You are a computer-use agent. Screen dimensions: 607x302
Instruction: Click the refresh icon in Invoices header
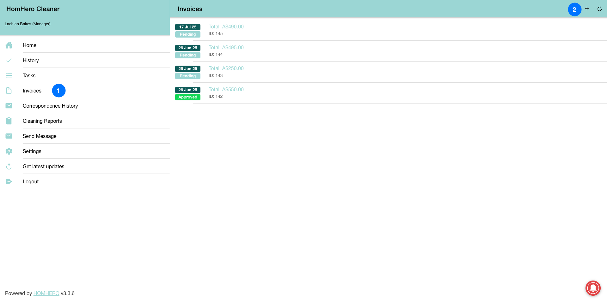click(599, 9)
